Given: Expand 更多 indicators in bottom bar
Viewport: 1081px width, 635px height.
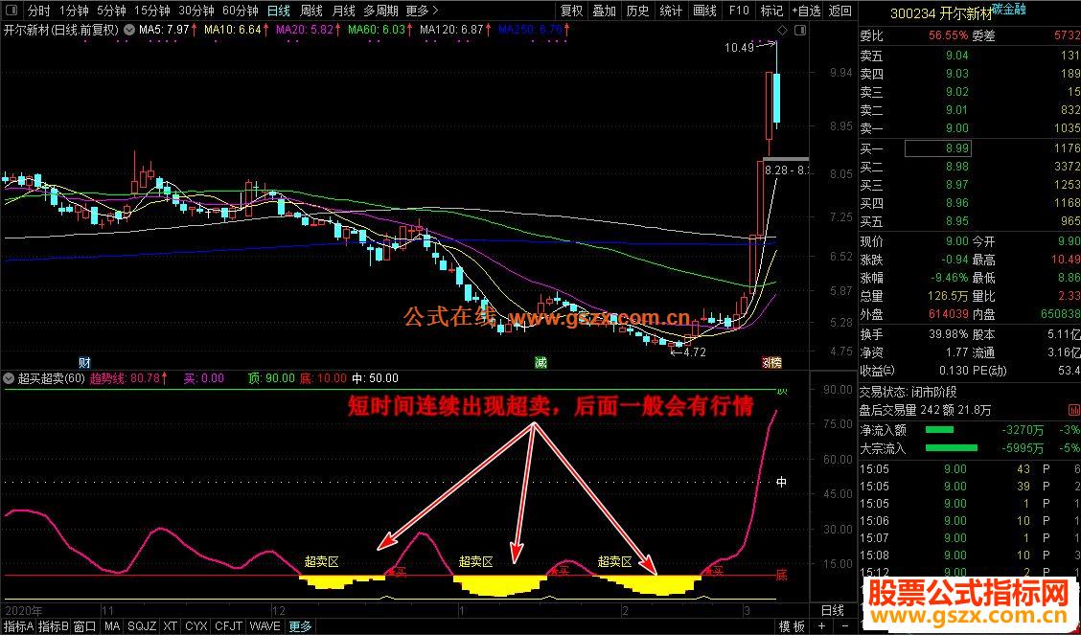Looking at the screenshot, I should (300, 626).
